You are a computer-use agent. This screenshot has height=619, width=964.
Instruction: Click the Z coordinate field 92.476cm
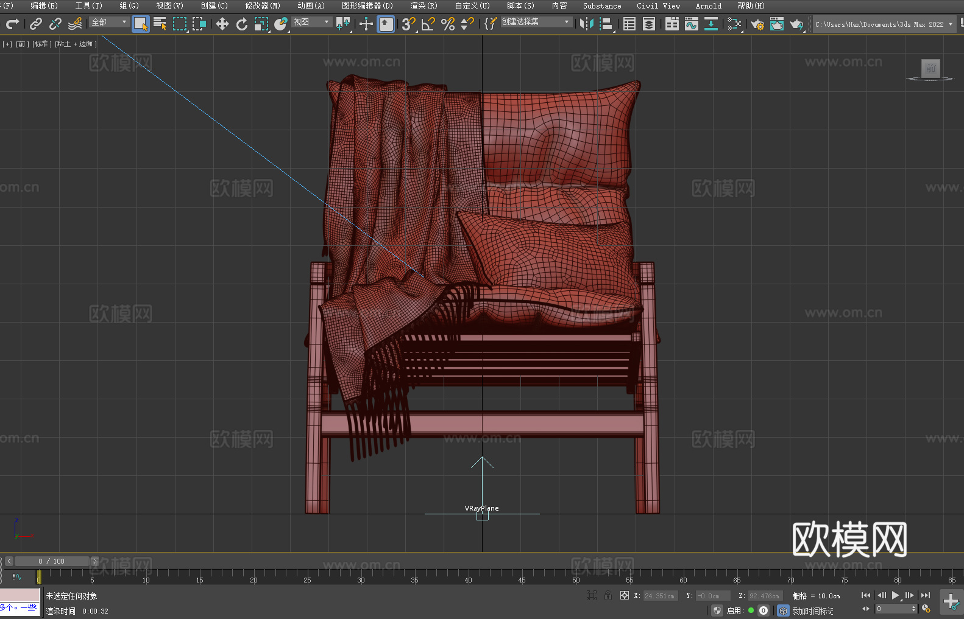click(765, 596)
